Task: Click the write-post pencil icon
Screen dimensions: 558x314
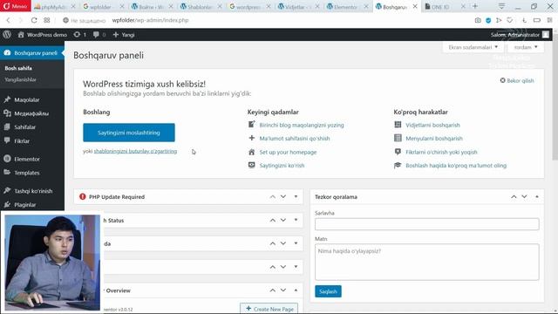Action: [252, 124]
